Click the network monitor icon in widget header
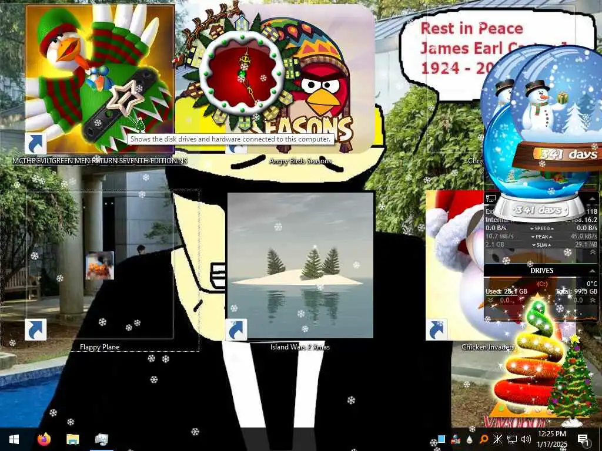 tap(491, 198)
